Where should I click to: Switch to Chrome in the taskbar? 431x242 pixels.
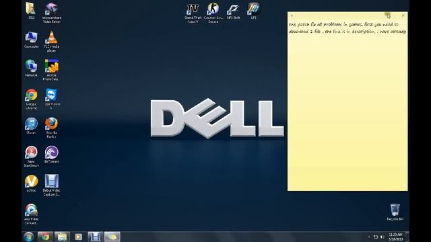tap(45, 237)
